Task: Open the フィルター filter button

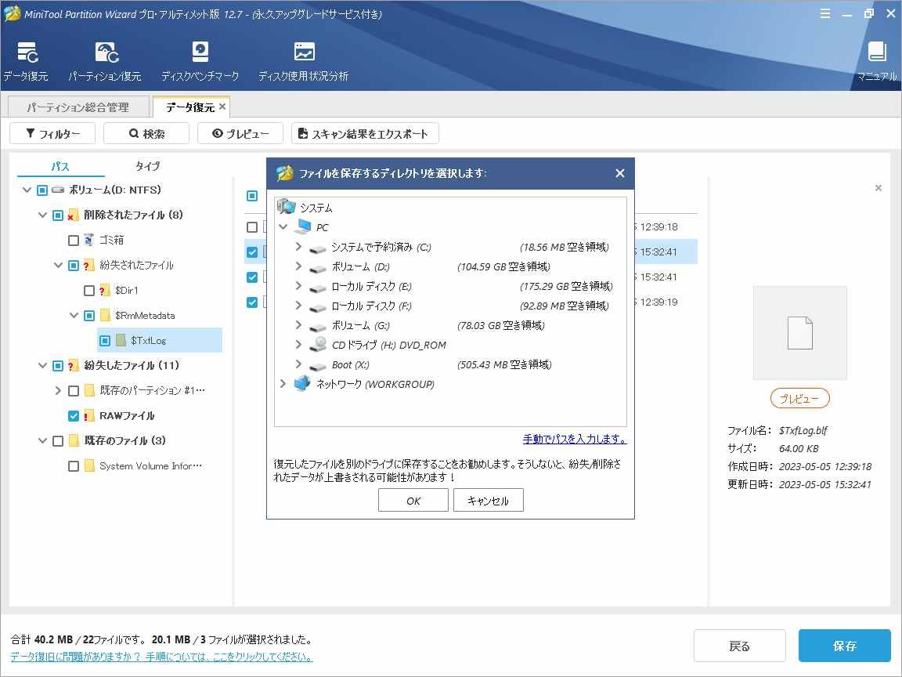Action: [53, 133]
